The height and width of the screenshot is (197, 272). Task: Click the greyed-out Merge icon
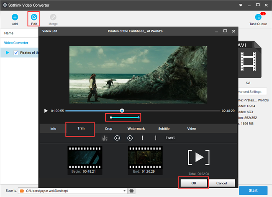(x=53, y=17)
